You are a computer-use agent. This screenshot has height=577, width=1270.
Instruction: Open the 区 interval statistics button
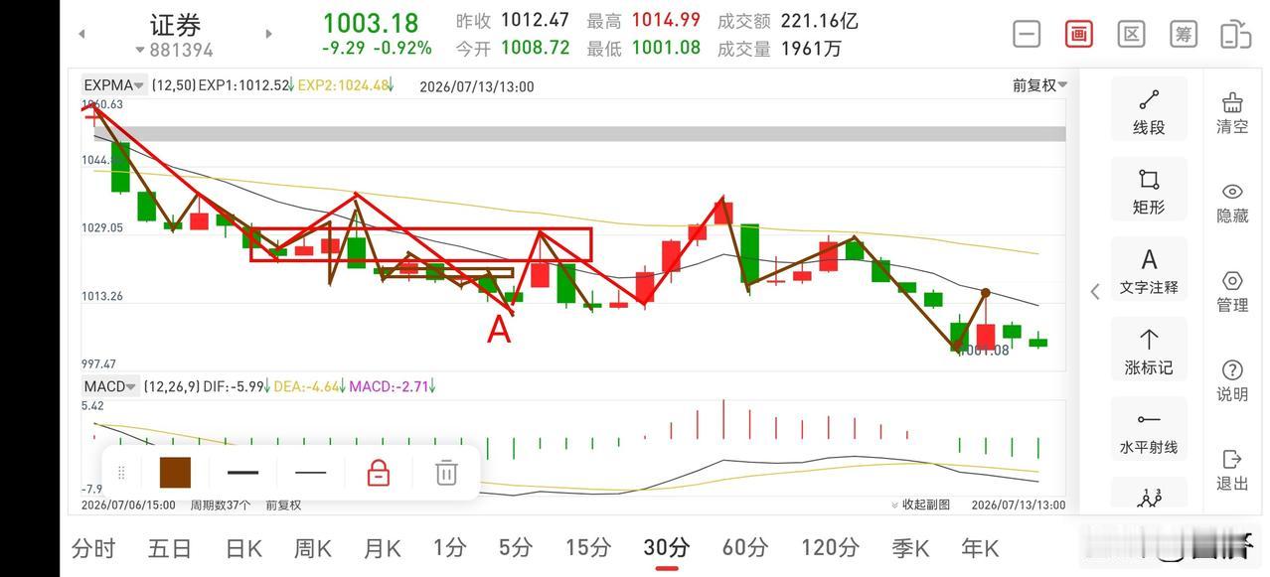(1131, 34)
